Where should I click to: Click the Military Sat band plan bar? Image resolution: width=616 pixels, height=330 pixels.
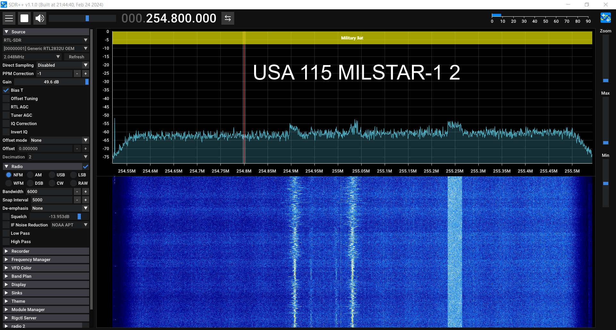(x=352, y=38)
